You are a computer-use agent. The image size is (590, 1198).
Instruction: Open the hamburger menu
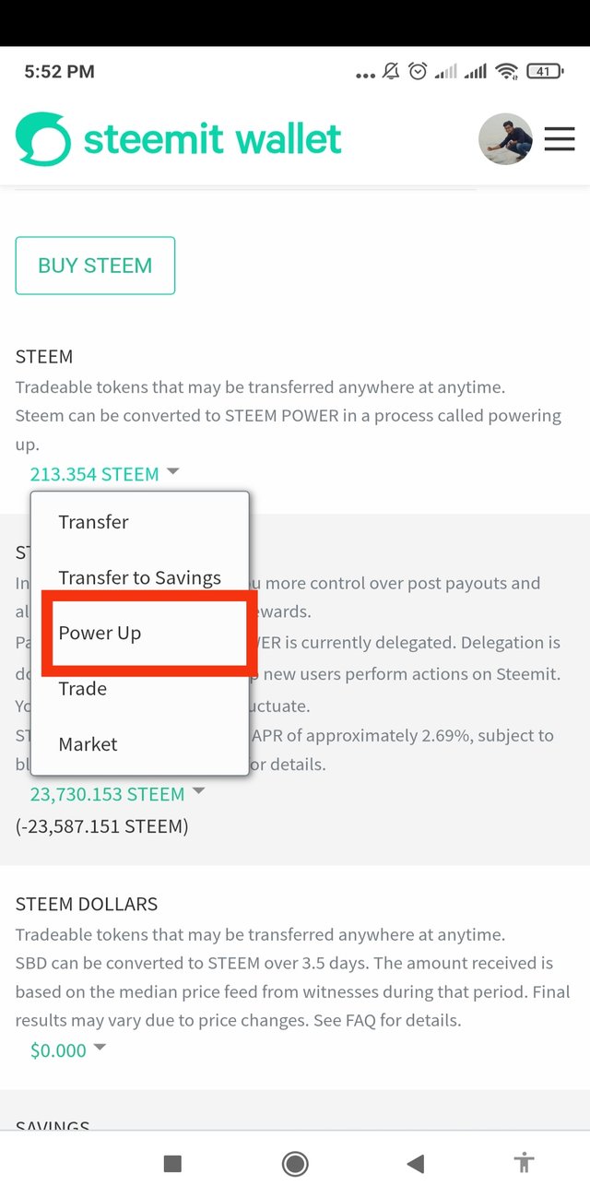tap(559, 139)
